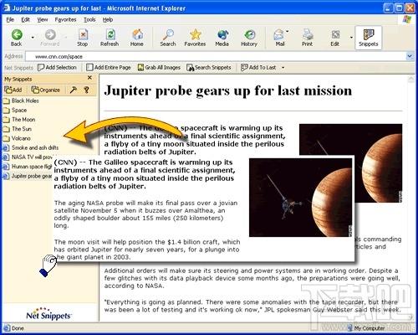Open the Help menu

point(108,19)
